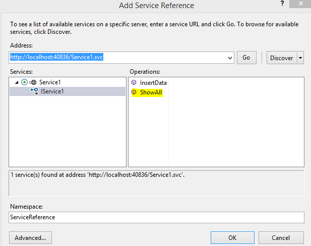This screenshot has width=311, height=246.
Task: Select the Service1 label in Services
Action: [x=50, y=82]
